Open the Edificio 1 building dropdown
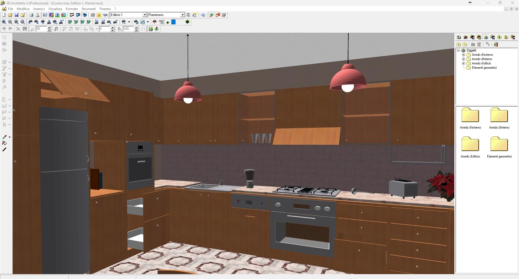 coord(145,15)
